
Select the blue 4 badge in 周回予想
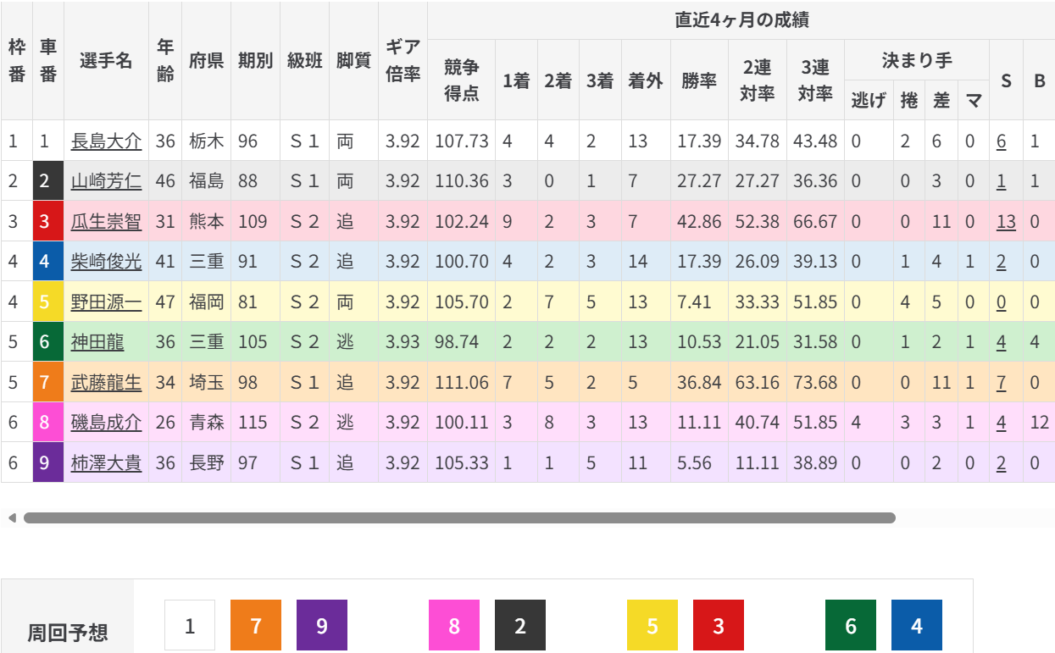[917, 625]
